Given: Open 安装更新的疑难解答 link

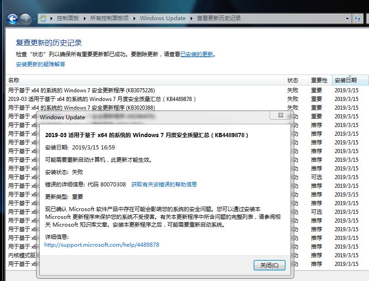Looking at the screenshot, I should 41,64.
